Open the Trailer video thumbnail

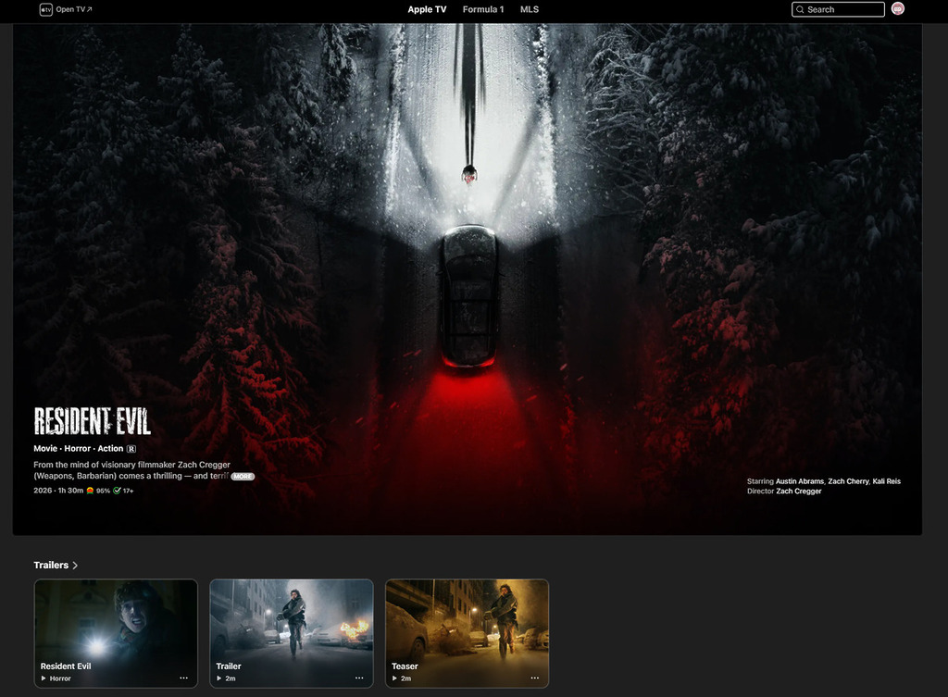[292, 633]
